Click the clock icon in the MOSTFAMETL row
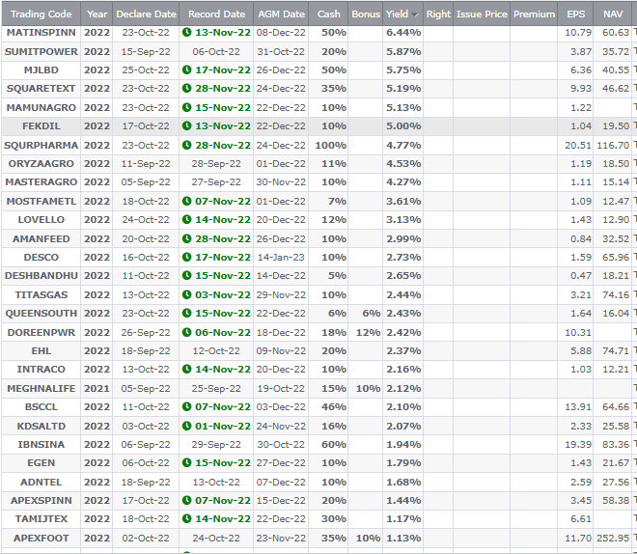 tap(186, 201)
